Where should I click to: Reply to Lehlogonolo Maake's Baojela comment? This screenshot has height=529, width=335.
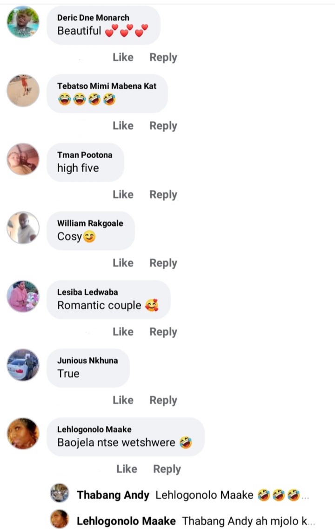167,469
